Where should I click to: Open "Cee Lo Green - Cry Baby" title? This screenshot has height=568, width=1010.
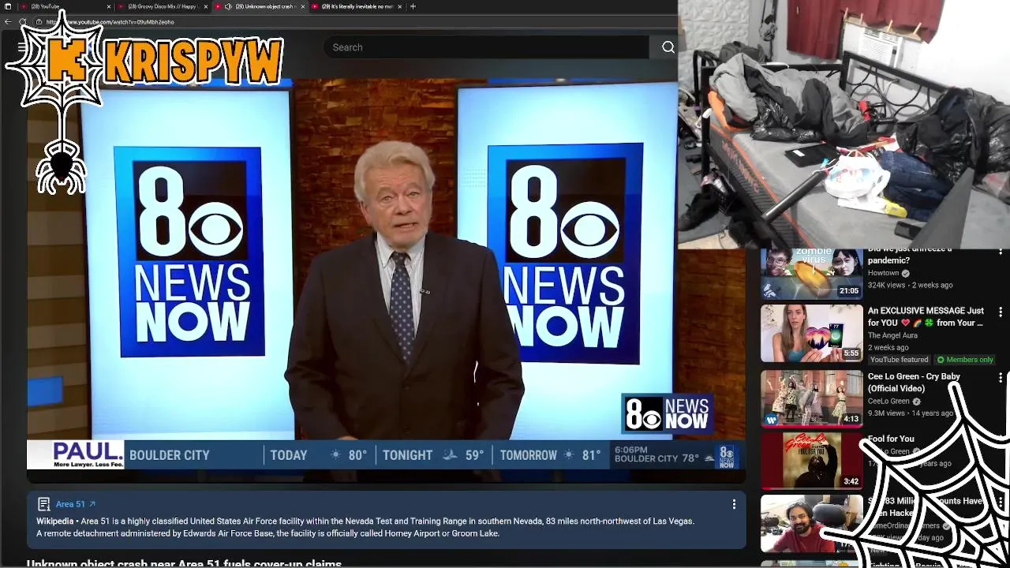(x=914, y=383)
